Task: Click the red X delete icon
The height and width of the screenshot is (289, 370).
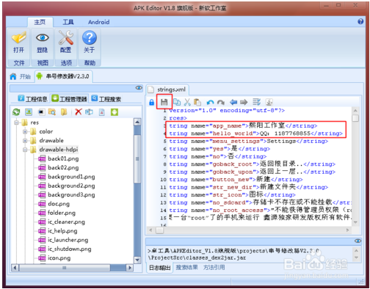Action: point(79,112)
